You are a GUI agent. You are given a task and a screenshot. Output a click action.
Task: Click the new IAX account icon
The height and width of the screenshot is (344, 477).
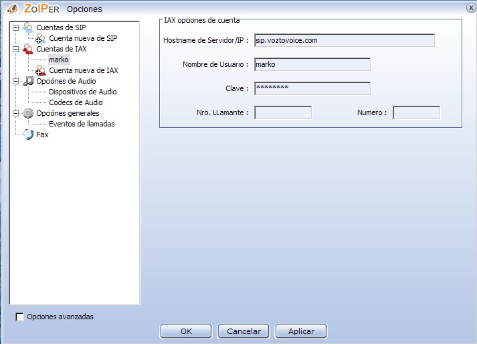41,70
